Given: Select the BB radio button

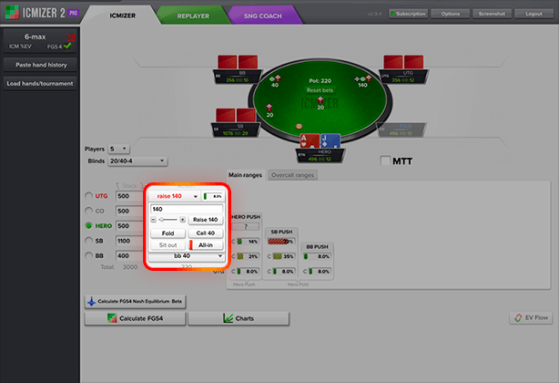Looking at the screenshot, I should pyautogui.click(x=88, y=255).
